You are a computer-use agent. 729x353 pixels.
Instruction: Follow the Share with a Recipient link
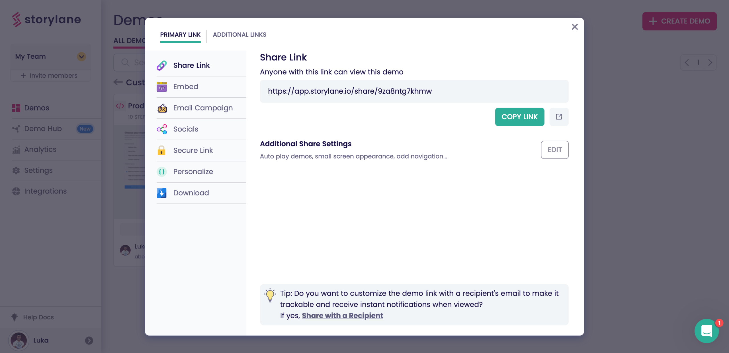(x=342, y=316)
